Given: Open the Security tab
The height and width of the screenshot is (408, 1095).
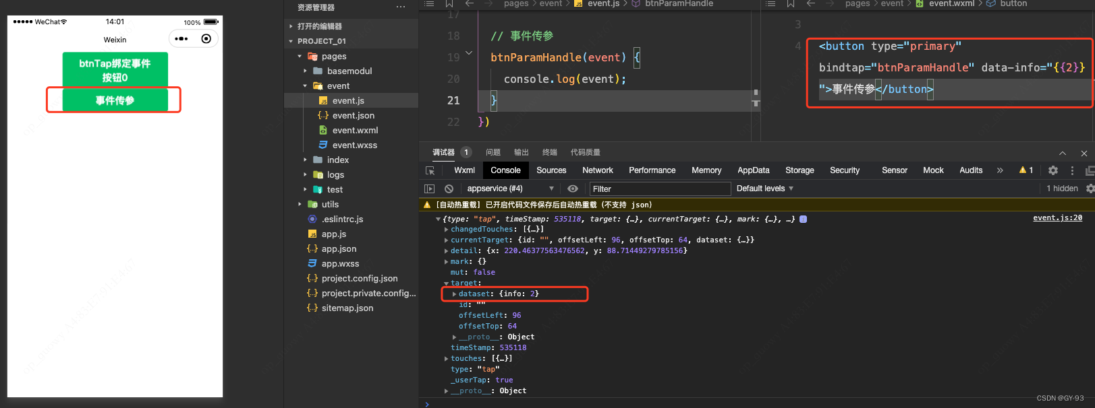Looking at the screenshot, I should (x=845, y=170).
